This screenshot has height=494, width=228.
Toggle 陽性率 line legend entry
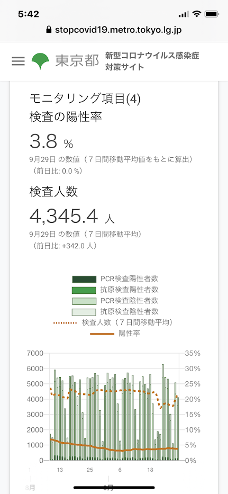point(115,334)
